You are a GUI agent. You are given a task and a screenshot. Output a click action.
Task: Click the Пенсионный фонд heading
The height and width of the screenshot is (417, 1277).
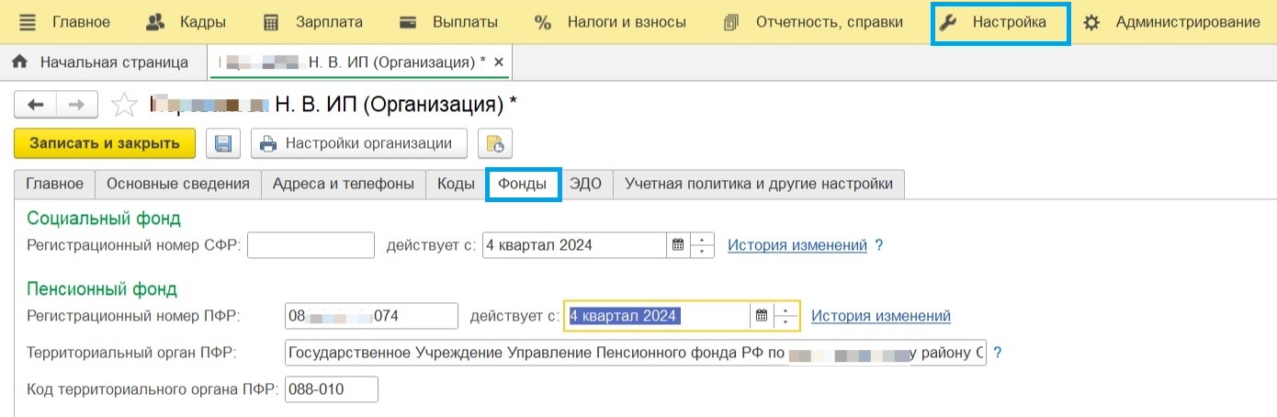102,289
